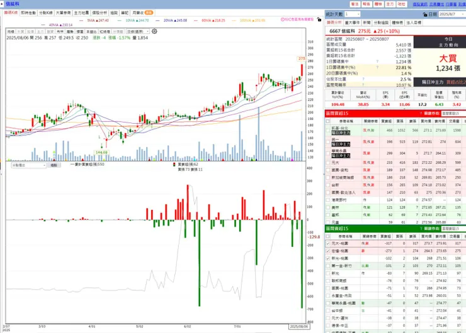Open the help icon beside 1日籌碼集中
Image resolution: width=466 pixels, height=333 pixels.
click(x=377, y=62)
